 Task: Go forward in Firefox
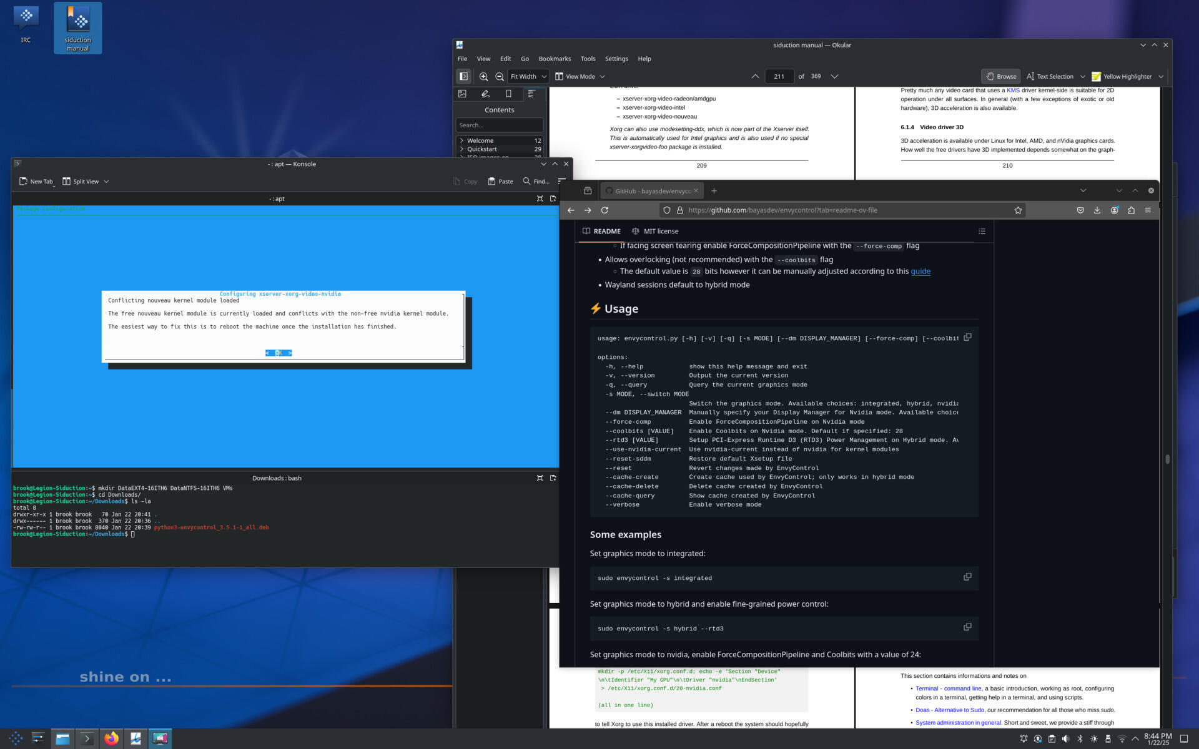(588, 210)
